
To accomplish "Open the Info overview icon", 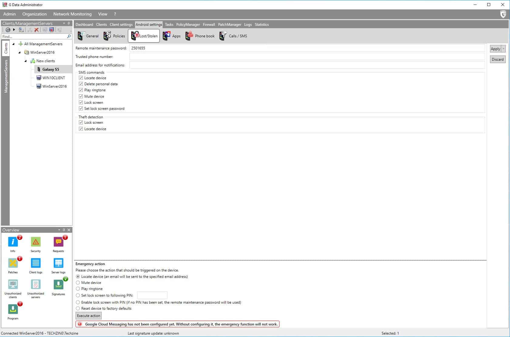I will 13,242.
